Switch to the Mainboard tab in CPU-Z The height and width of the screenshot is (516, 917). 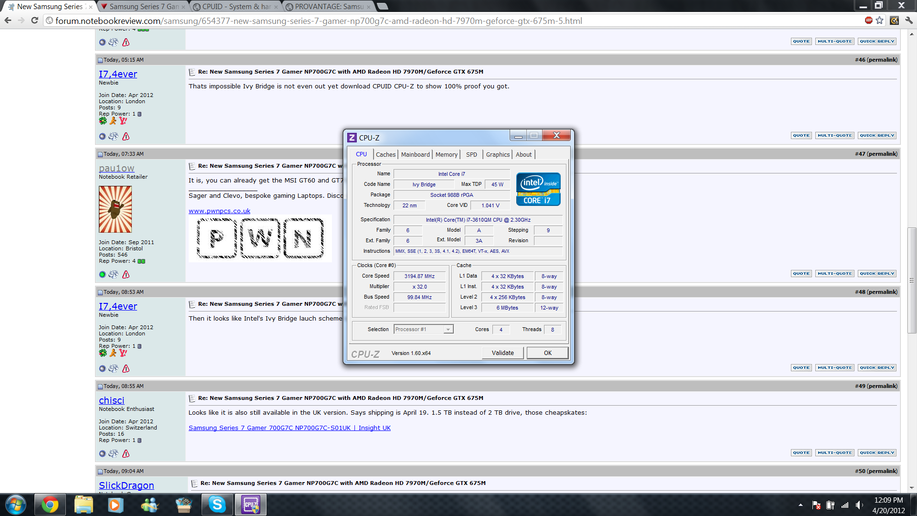click(415, 155)
